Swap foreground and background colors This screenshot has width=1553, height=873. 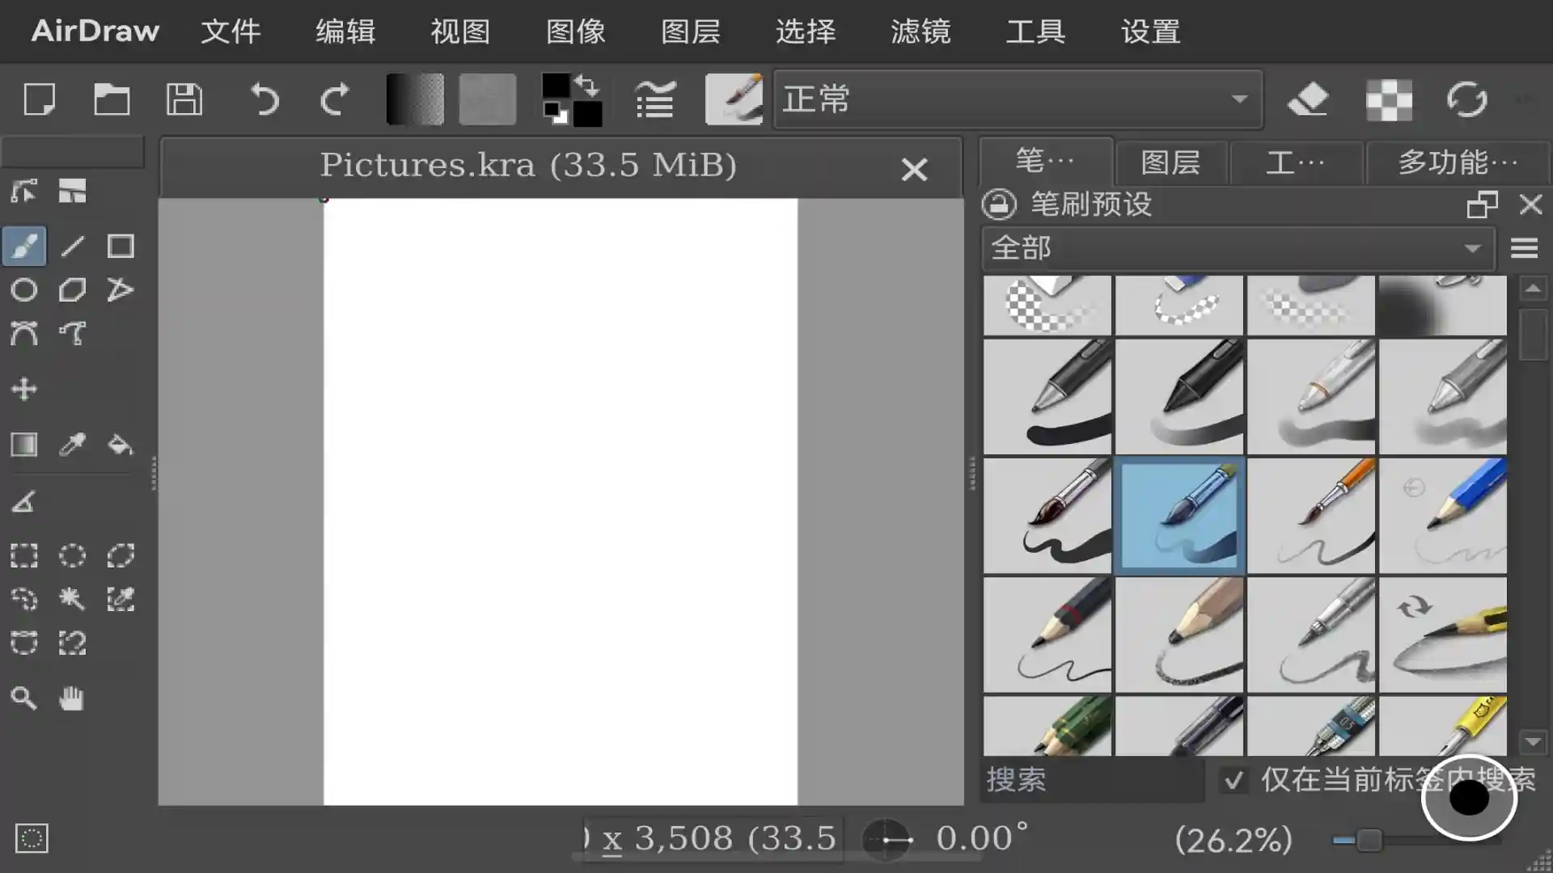[588, 85]
